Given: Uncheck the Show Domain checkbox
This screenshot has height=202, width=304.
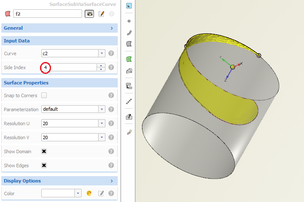Looking at the screenshot, I should pyautogui.click(x=44, y=151).
